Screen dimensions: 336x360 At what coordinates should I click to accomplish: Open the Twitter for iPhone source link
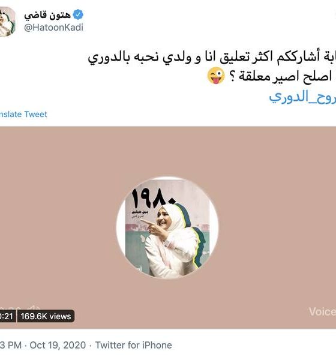point(133,345)
